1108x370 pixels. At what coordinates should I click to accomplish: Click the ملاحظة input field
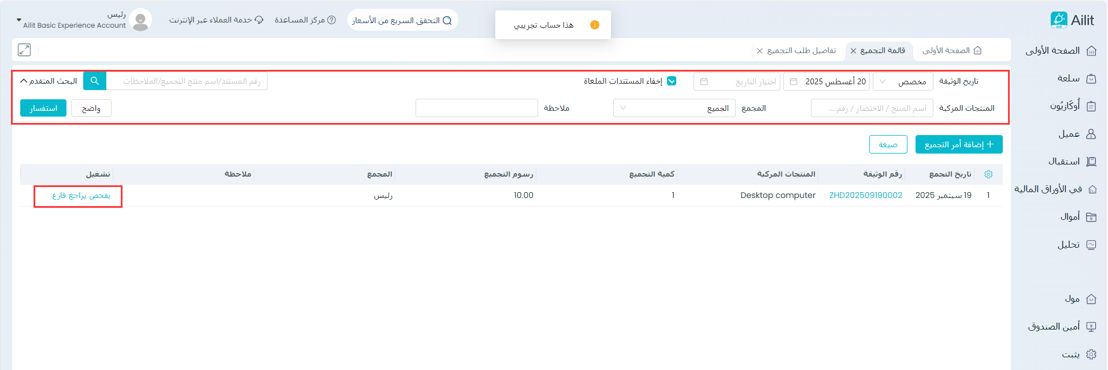pyautogui.click(x=476, y=108)
